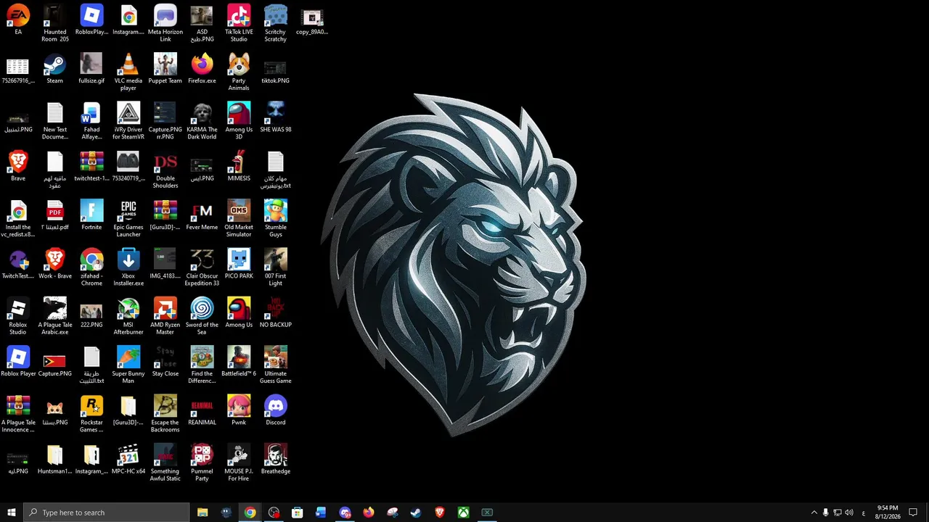This screenshot has width=929, height=522.
Task: Click the Pwnk shortcut
Action: click(239, 408)
